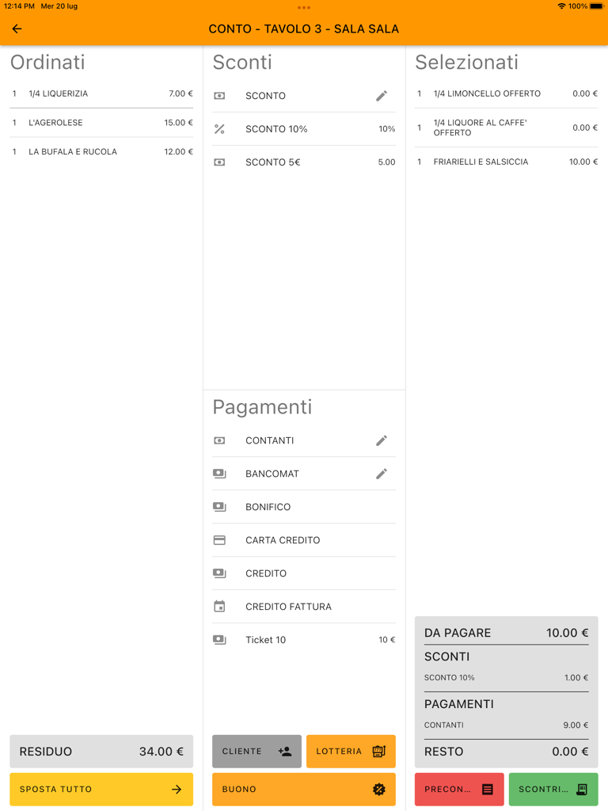
Task: Click the calendar icon beside CREDITO FATTURA
Action: [x=219, y=606]
